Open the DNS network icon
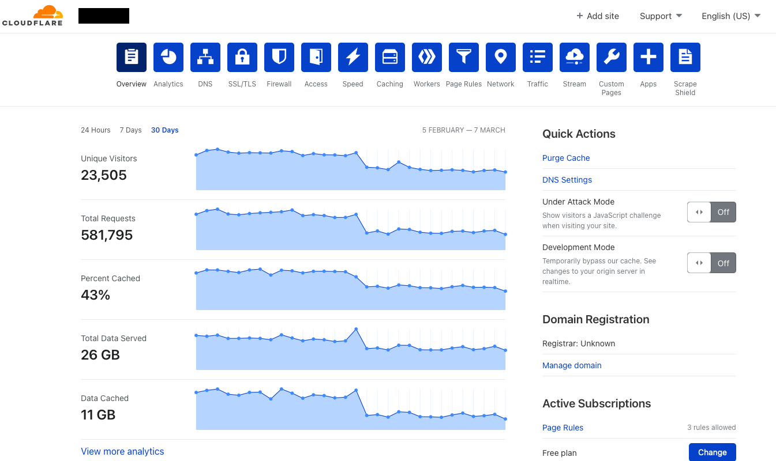 [x=205, y=57]
